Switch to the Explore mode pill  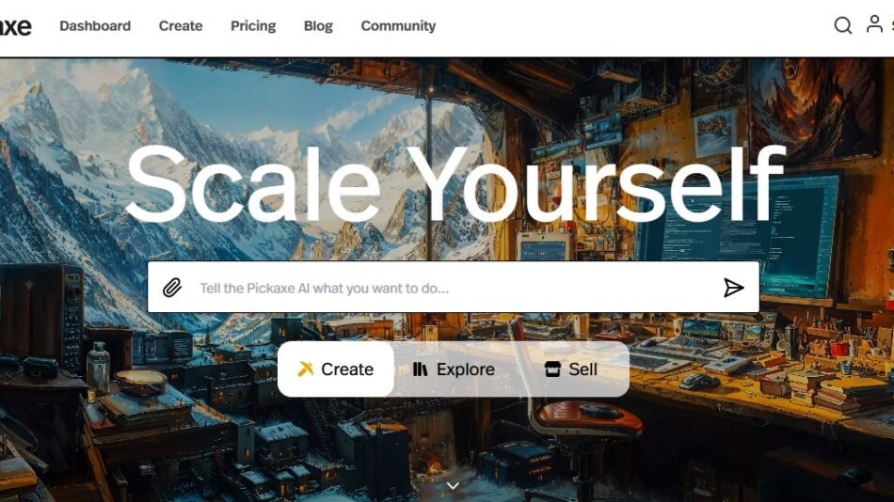[x=454, y=369]
